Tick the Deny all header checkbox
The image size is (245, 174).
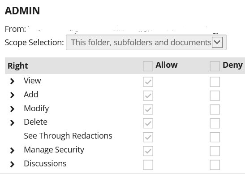point(215,66)
